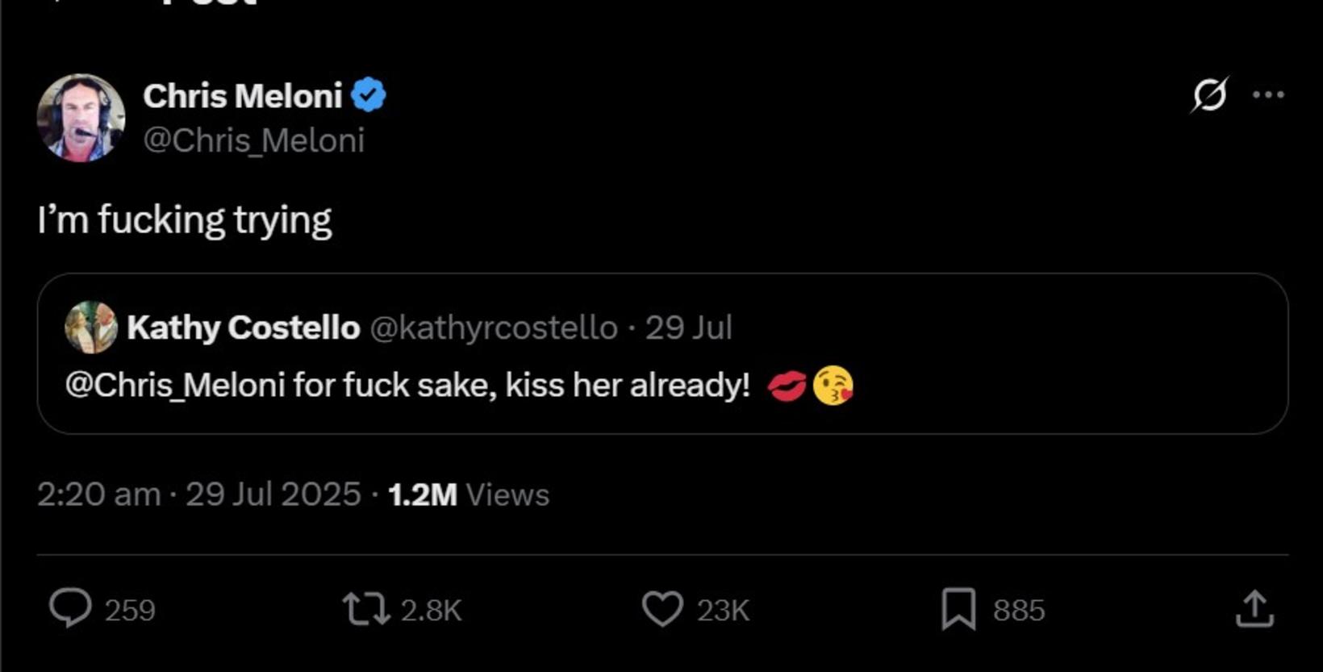Open the three-dot more options menu

(x=1268, y=95)
